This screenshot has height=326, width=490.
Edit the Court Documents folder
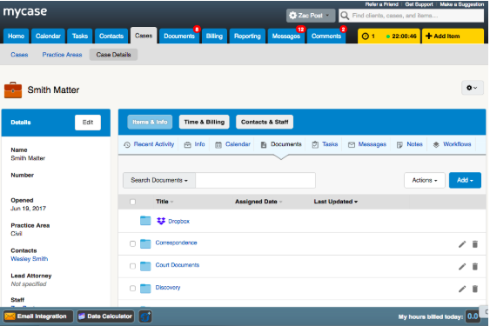tap(462, 266)
